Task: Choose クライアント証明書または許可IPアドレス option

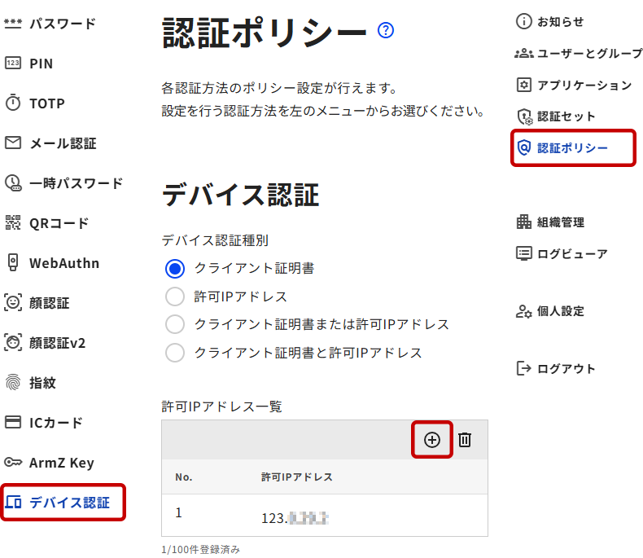Action: coord(175,324)
